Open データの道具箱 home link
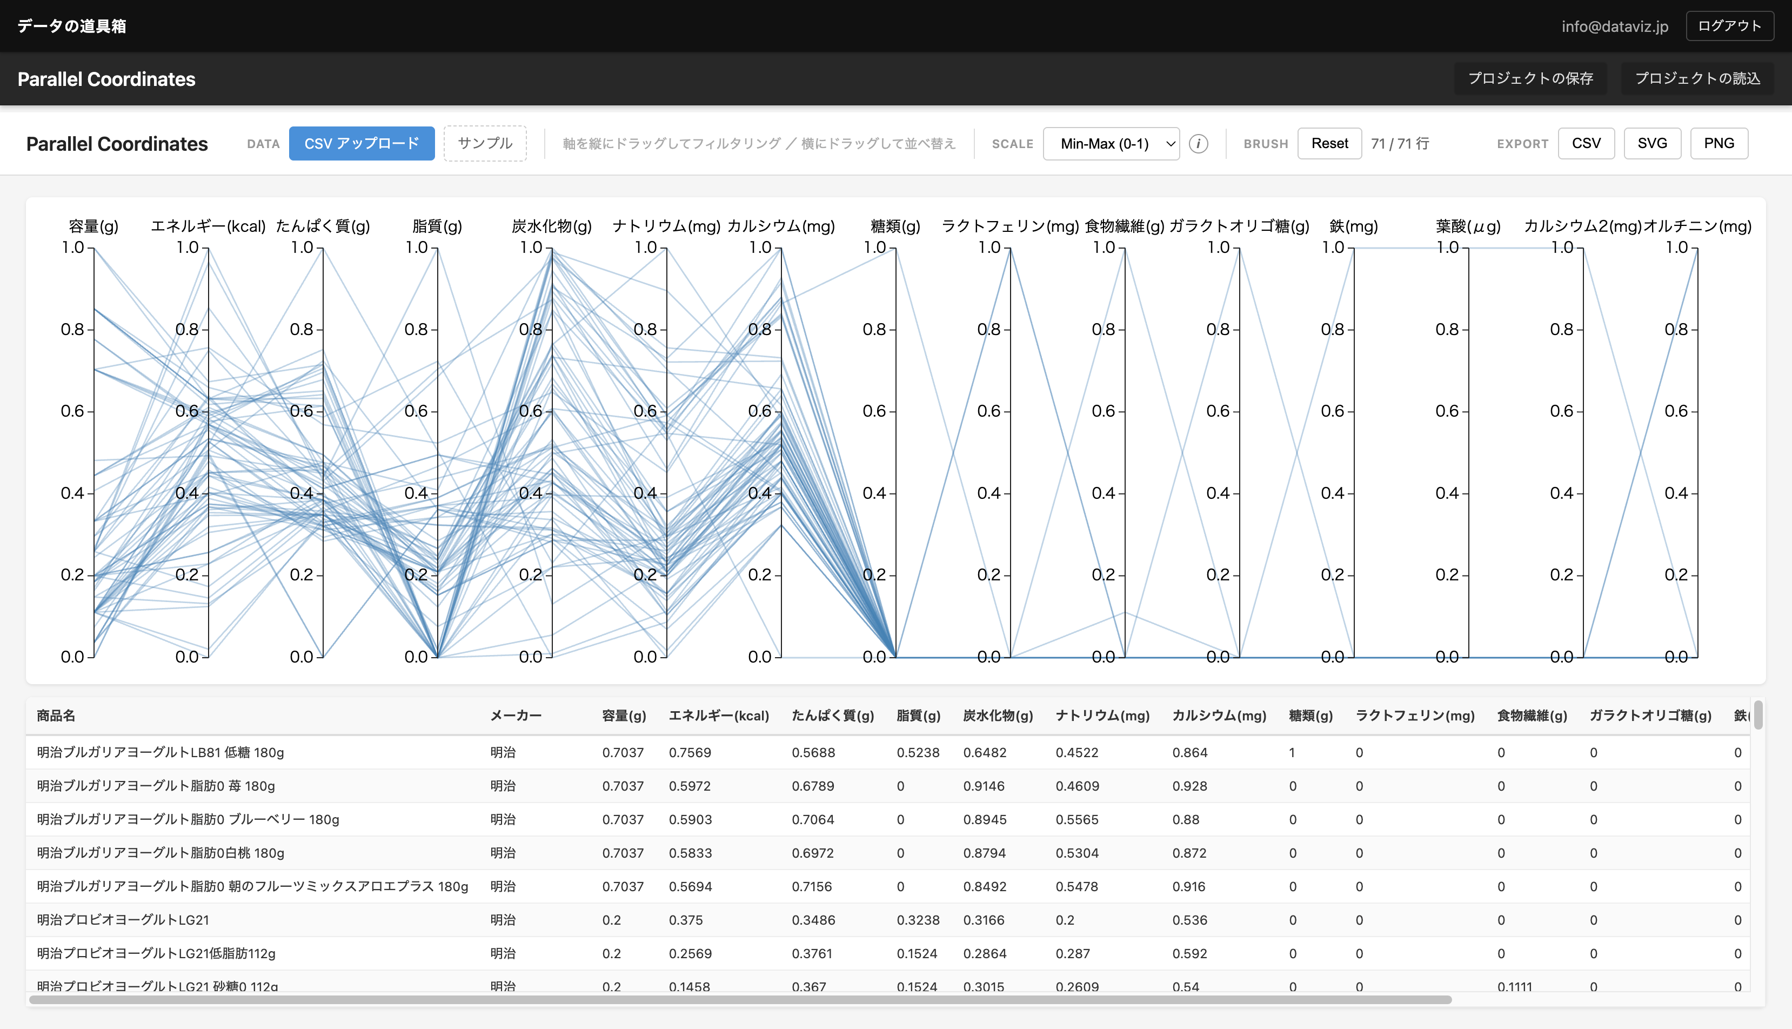 (71, 26)
